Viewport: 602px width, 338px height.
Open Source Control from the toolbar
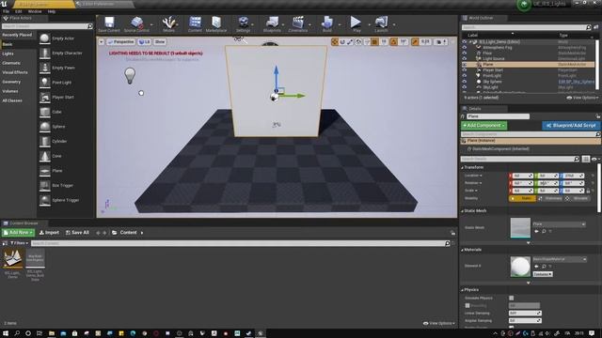(x=136, y=23)
